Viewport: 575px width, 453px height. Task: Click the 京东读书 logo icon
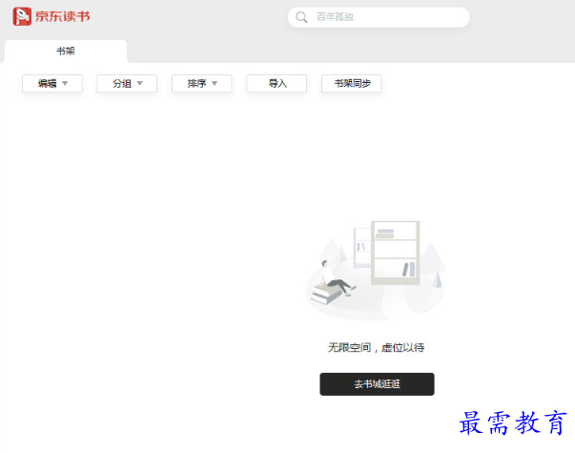pyautogui.click(x=22, y=16)
